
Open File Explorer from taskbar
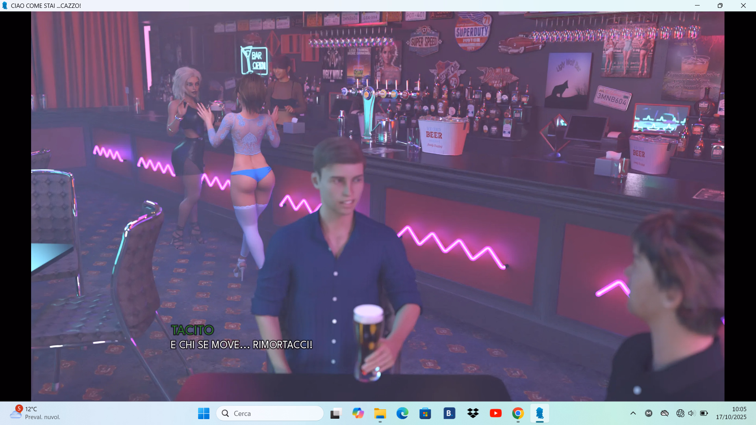[x=380, y=413]
